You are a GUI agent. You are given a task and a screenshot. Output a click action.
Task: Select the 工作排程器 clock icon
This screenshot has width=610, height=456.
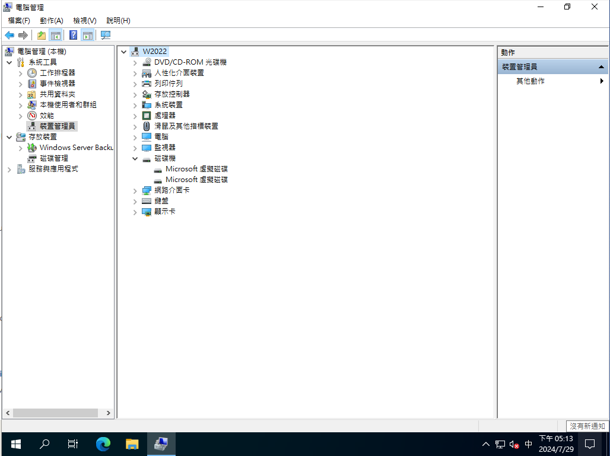click(x=32, y=73)
